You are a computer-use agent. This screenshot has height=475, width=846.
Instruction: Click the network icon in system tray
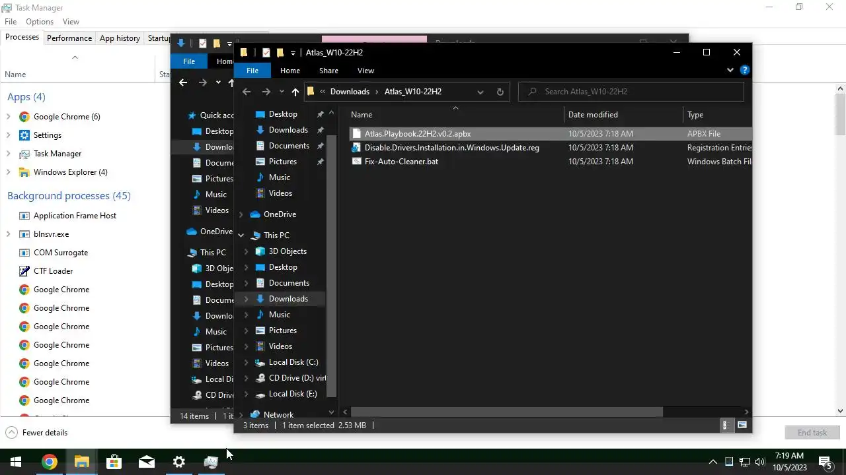[745, 462]
